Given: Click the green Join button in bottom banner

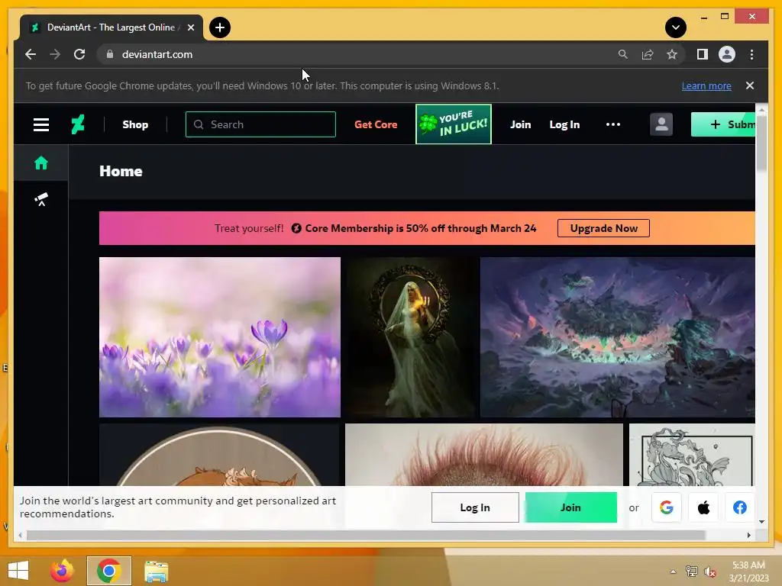Looking at the screenshot, I should [570, 507].
